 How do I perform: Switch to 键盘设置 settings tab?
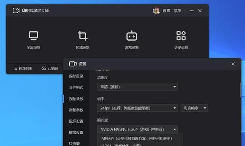coord(76,132)
